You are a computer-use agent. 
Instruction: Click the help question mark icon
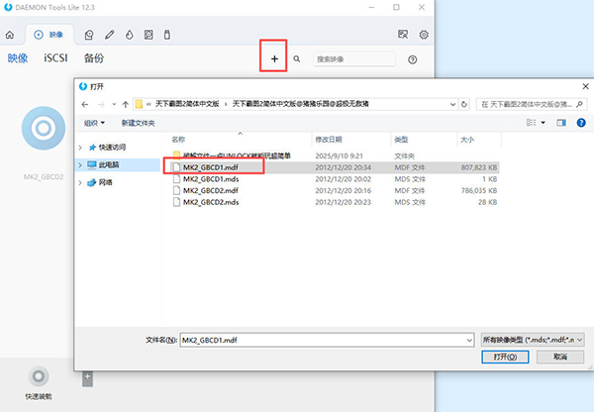[x=412, y=59]
